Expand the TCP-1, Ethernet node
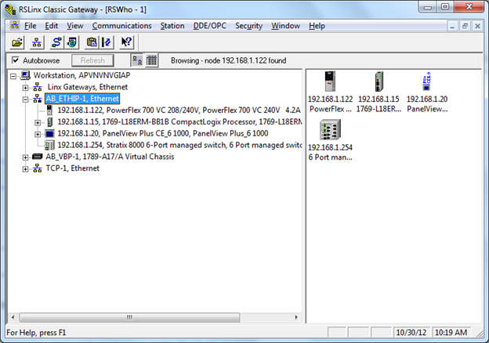Image resolution: width=489 pixels, height=343 pixels. [25, 169]
